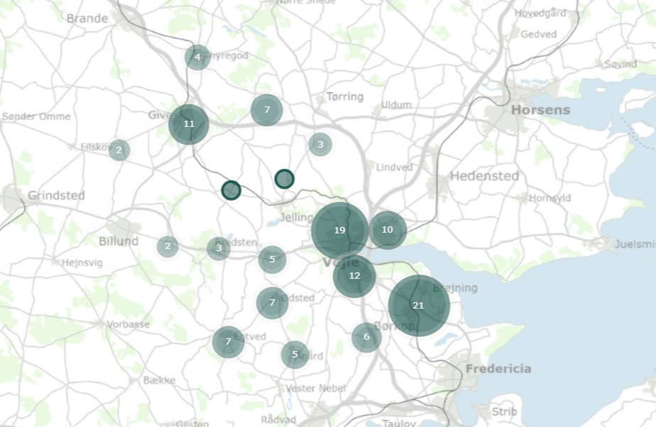The height and width of the screenshot is (427, 656).
Task: Click the Horsens city label on map
Action: pyautogui.click(x=540, y=110)
